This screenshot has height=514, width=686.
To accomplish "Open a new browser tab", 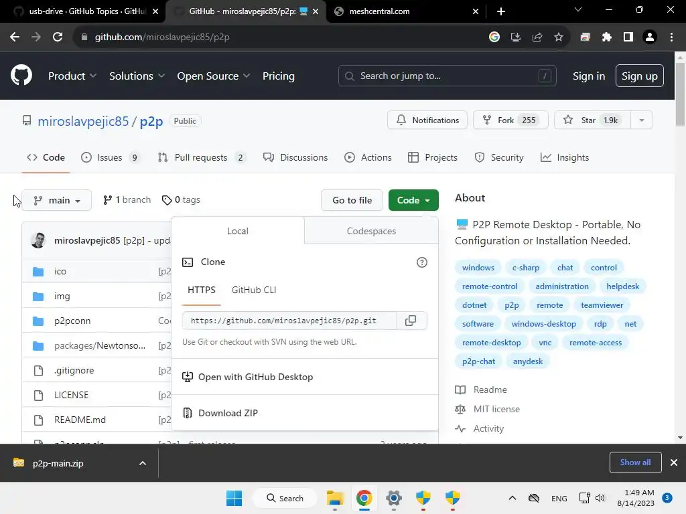I will 501,11.
